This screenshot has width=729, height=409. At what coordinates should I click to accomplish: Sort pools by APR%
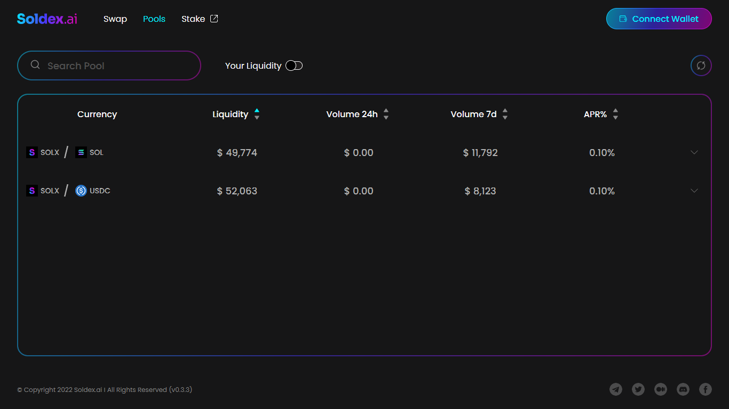click(601, 114)
